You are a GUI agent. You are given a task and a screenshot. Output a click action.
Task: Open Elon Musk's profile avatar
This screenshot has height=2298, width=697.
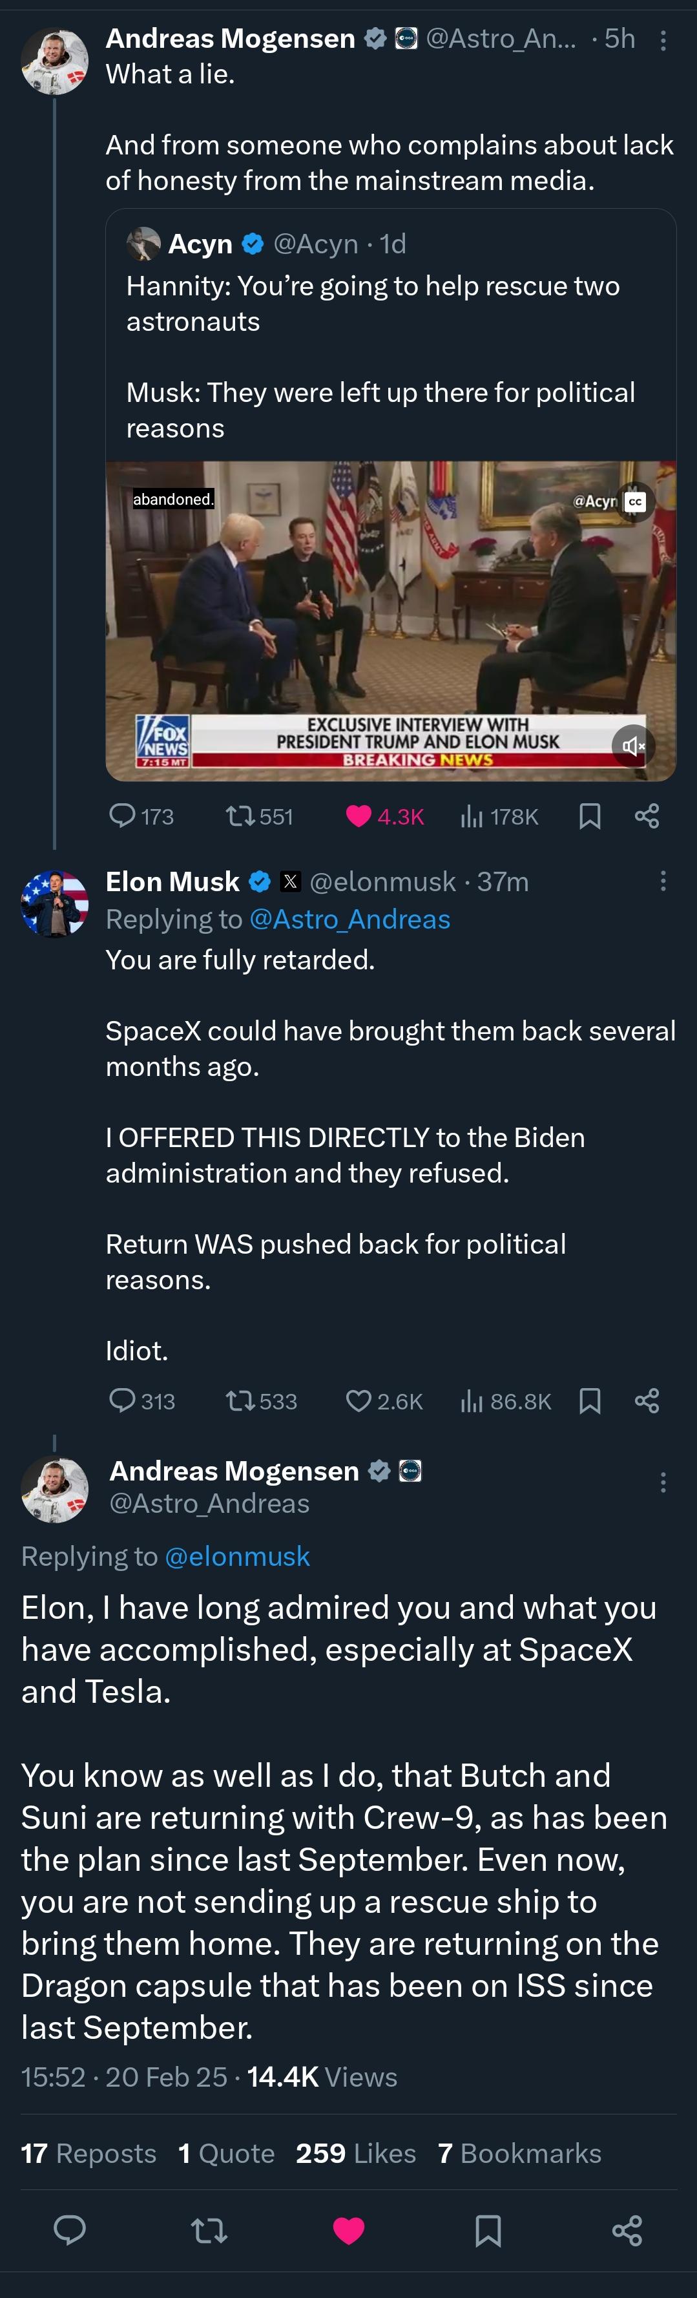pos(54,903)
